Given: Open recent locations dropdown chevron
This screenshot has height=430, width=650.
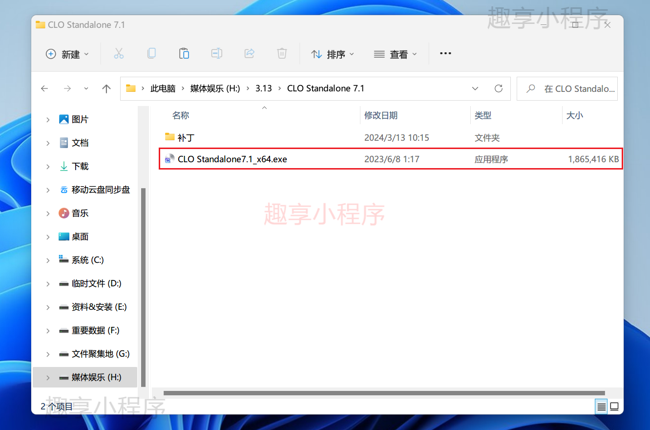Looking at the screenshot, I should coord(86,88).
